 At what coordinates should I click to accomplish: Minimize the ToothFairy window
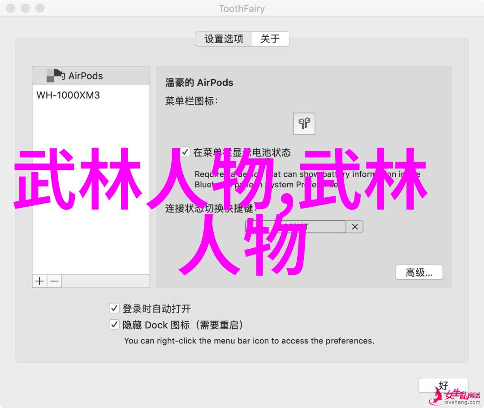click(x=25, y=8)
